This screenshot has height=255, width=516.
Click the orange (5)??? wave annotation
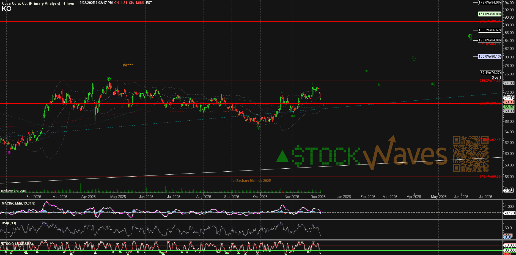coord(128,65)
